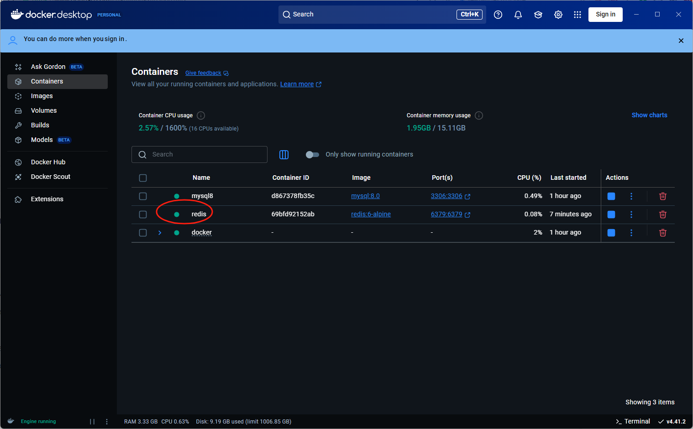The height and width of the screenshot is (429, 693).
Task: Open more actions menu for mysql8
Action: tap(631, 196)
